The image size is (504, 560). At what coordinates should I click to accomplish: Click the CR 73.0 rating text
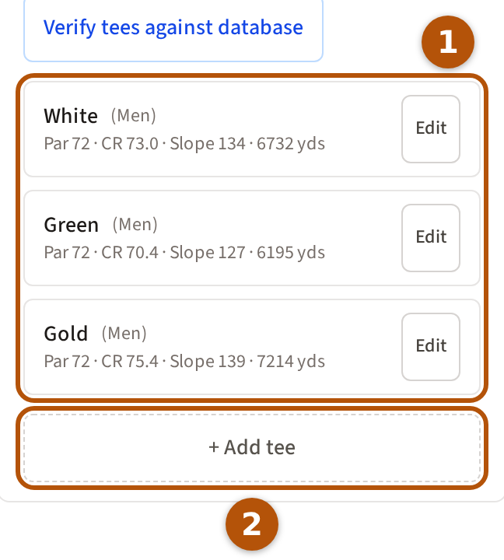point(130,144)
